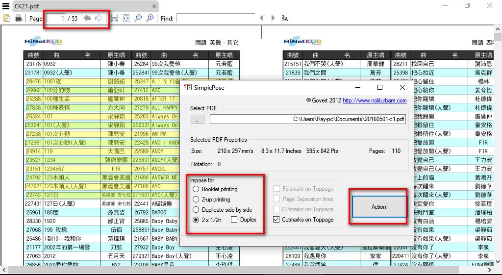The image size is (502, 275).
Task: Click the find previous arrow
Action: pos(262,18)
